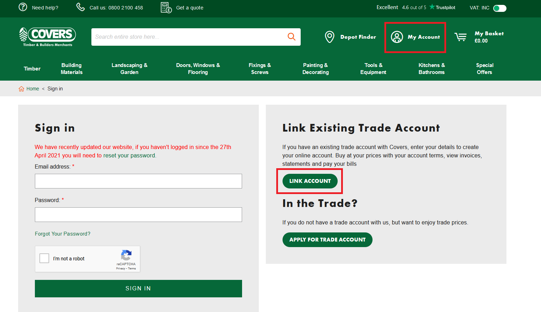Click the Need help question mark icon
The width and height of the screenshot is (541, 312).
point(23,7)
